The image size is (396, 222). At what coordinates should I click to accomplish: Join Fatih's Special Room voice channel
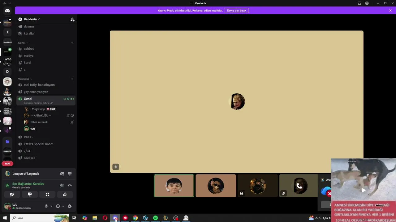point(46,144)
